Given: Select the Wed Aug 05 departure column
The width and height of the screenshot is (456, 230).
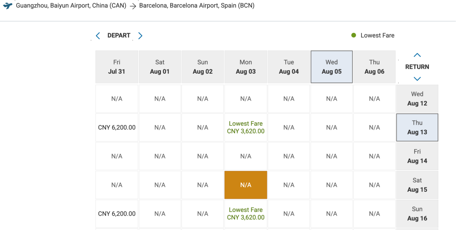Looking at the screenshot, I should click(x=331, y=67).
